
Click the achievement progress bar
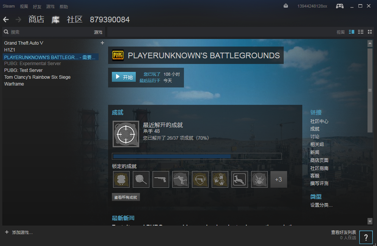tap(197, 156)
